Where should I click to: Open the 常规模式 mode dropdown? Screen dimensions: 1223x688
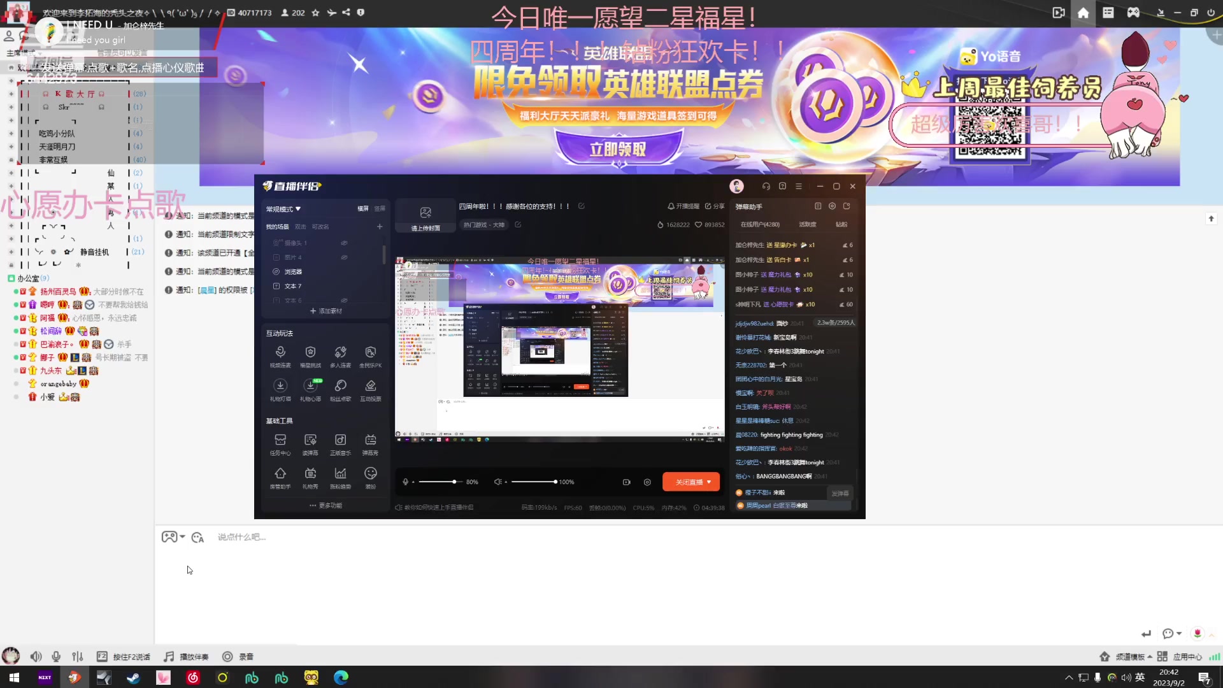coord(283,209)
